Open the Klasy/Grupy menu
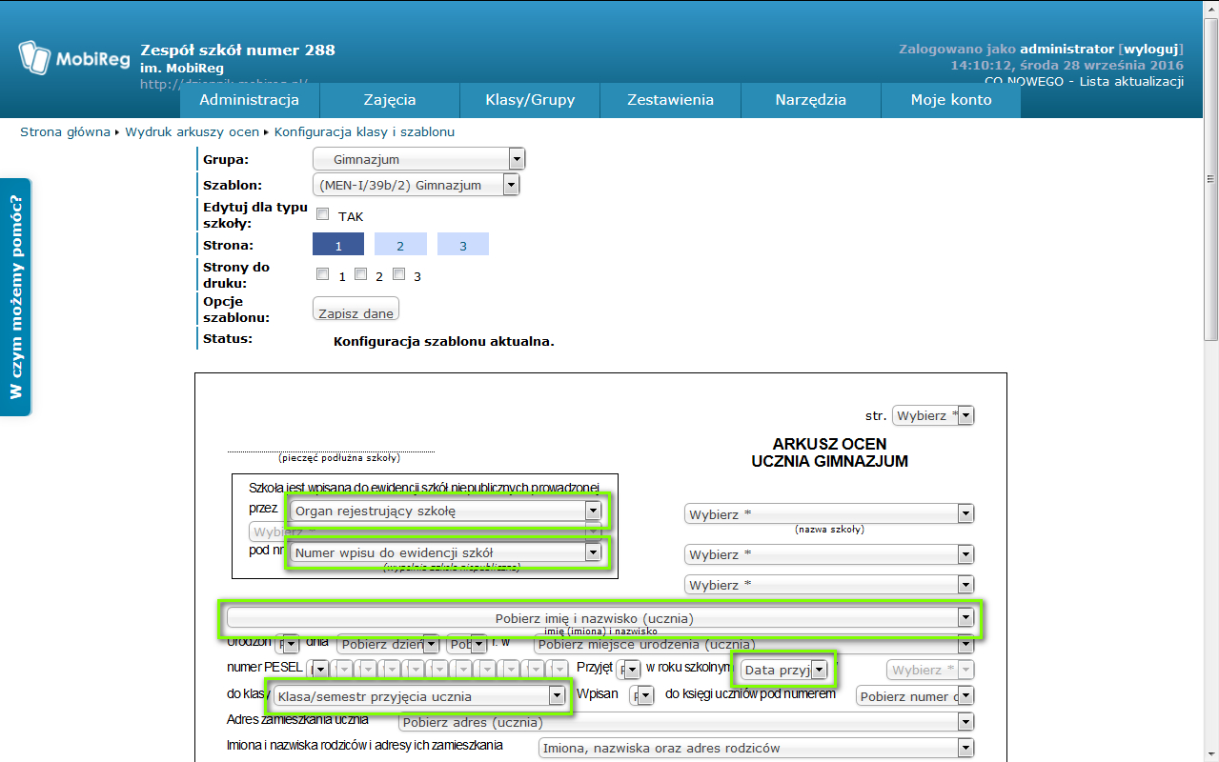 click(x=530, y=100)
